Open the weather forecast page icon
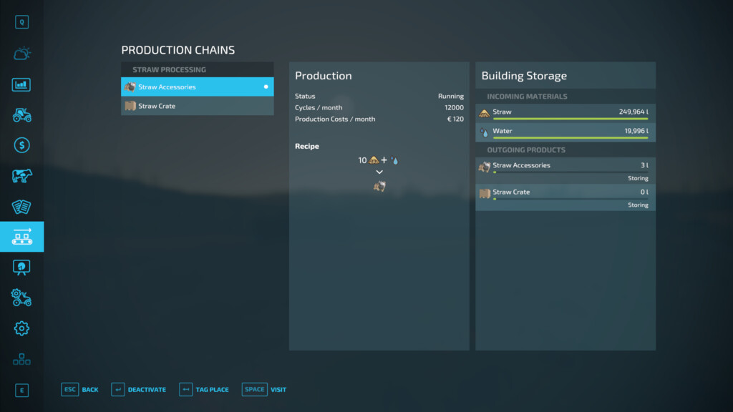 pos(21,54)
